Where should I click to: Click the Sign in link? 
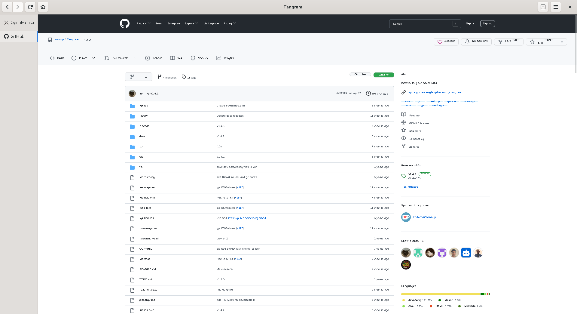[470, 23]
